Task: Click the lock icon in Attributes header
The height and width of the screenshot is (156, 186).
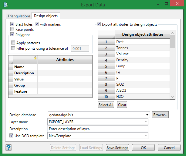Action: [x=35, y=58]
